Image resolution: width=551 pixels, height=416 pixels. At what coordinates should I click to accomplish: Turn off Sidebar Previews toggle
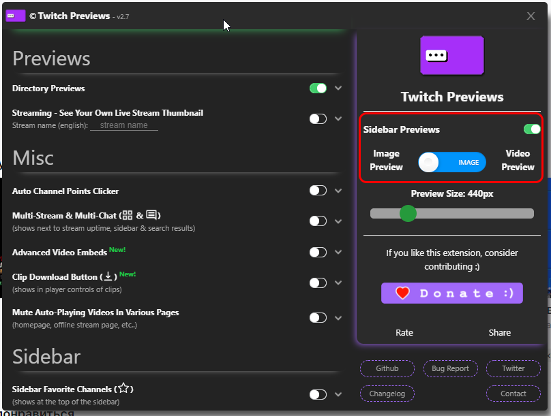[x=532, y=129]
